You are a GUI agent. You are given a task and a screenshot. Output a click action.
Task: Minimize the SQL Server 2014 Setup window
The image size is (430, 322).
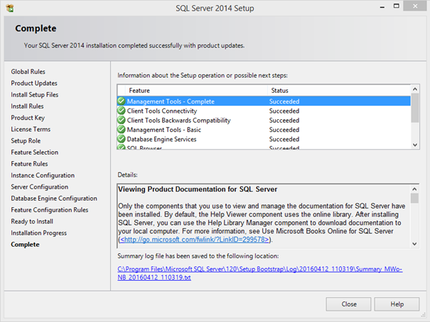click(x=382, y=6)
